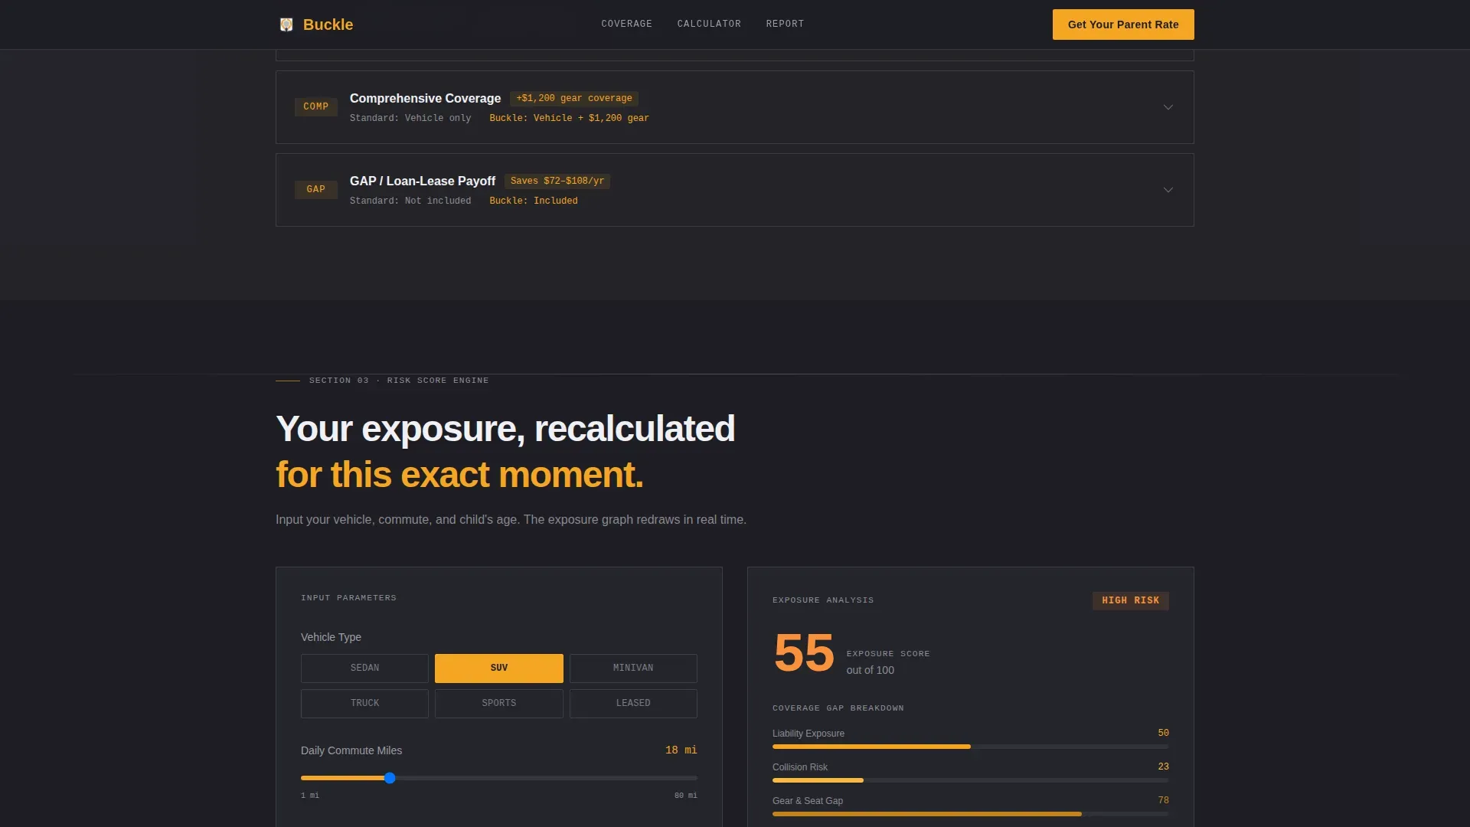
Task: Click the COMP badge
Action: click(x=315, y=106)
